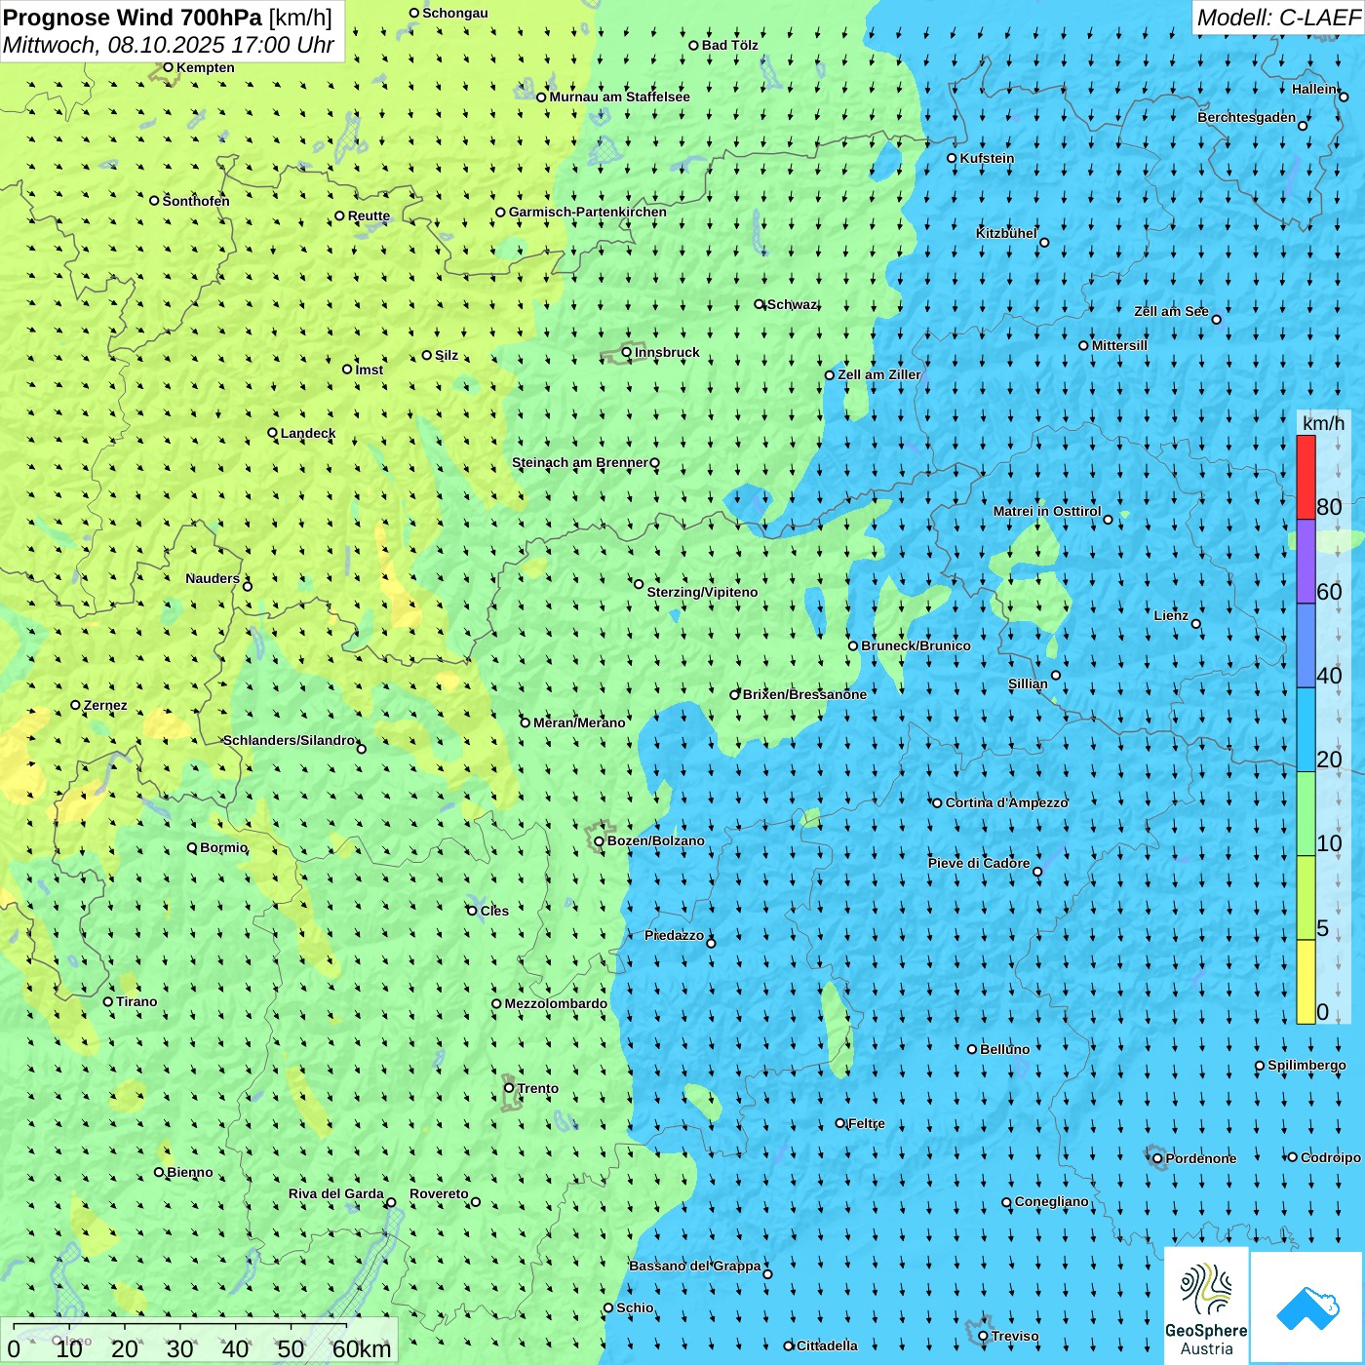This screenshot has height=1365, width=1365.
Task: Click the 'Sillian' label
Action: point(1028,683)
